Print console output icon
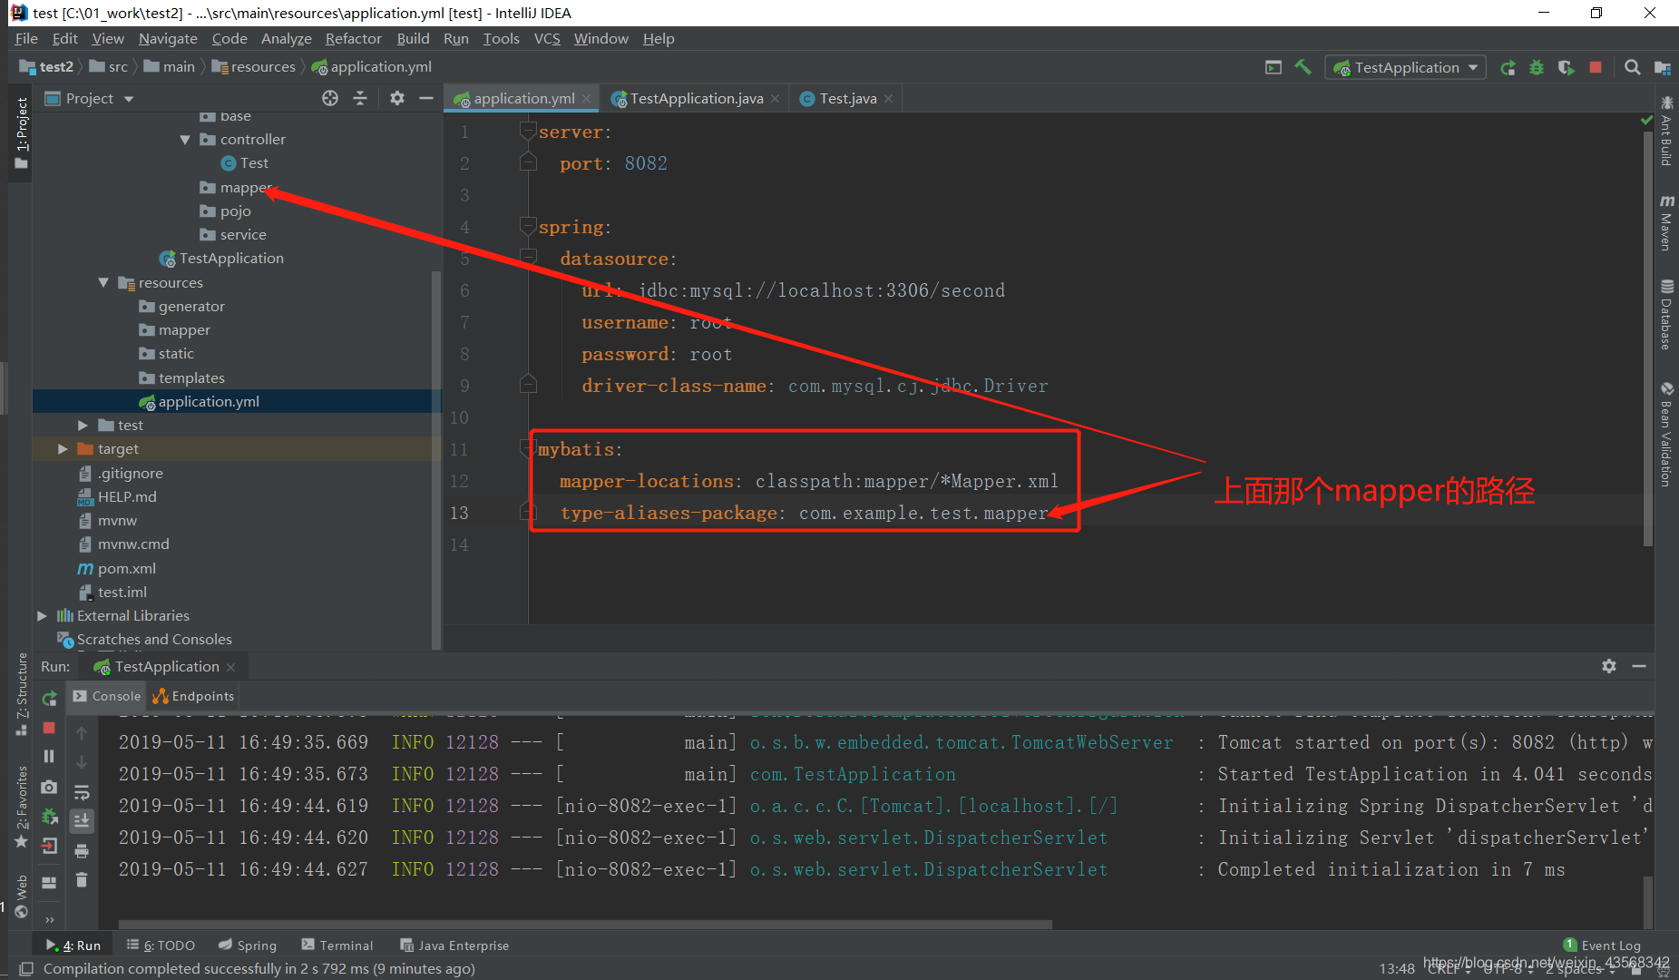Viewport: 1679px width, 980px height. 82,850
